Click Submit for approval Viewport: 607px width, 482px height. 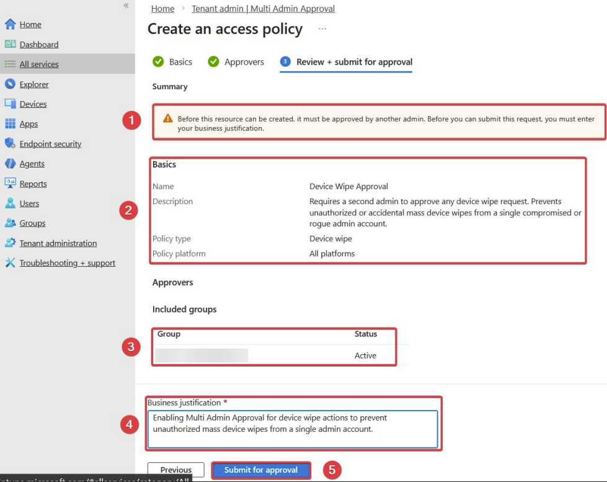click(260, 470)
